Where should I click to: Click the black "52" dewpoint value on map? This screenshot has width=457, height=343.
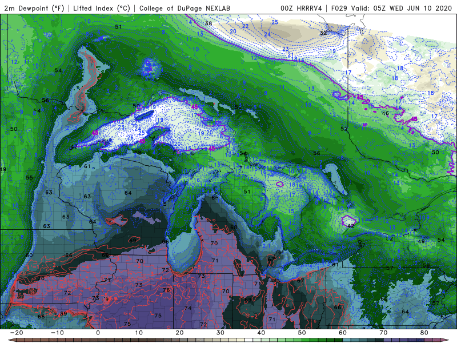[x=344, y=129]
